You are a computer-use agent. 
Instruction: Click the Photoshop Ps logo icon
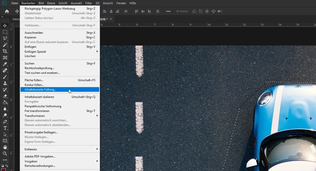4,3
